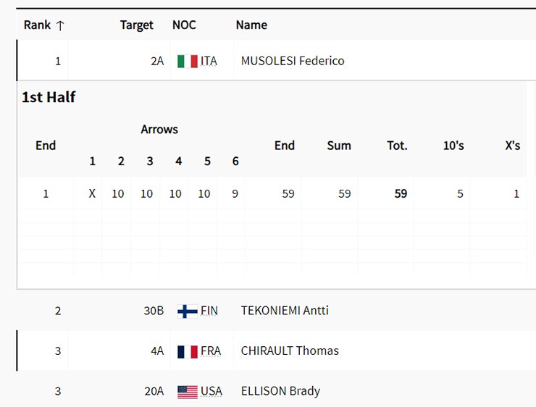The image size is (536, 407).
Task: Click the Italy flag icon
Action: point(187,62)
